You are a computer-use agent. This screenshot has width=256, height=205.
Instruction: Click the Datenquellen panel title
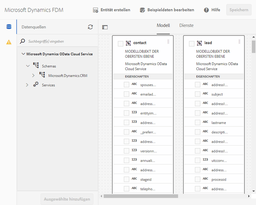(x=34, y=27)
